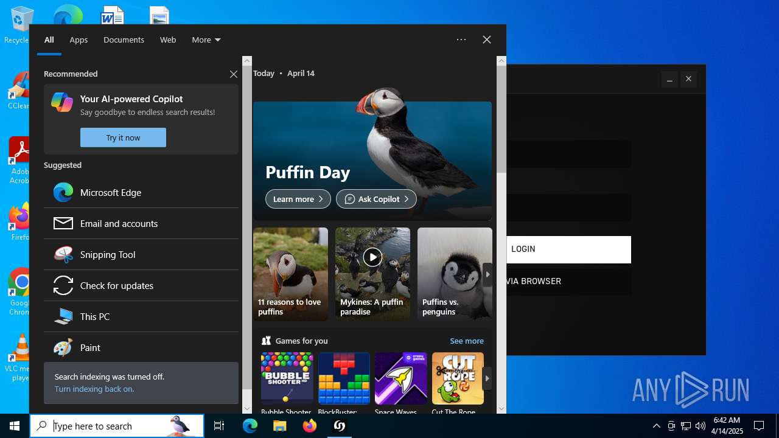The height and width of the screenshot is (438, 779).
Task: Select Check for updates suggestion
Action: (141, 285)
